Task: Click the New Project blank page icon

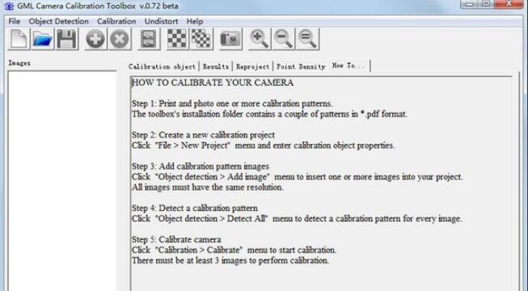Action: tap(19, 39)
